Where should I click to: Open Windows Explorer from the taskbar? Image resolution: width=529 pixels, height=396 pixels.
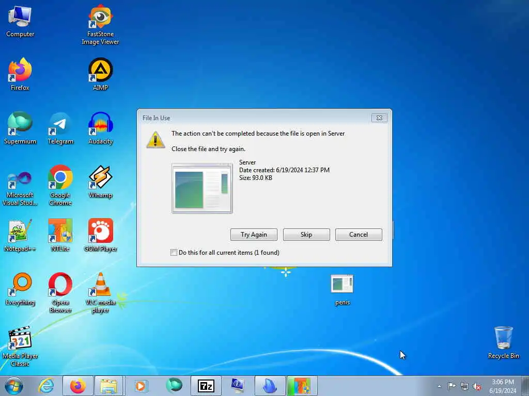108,386
